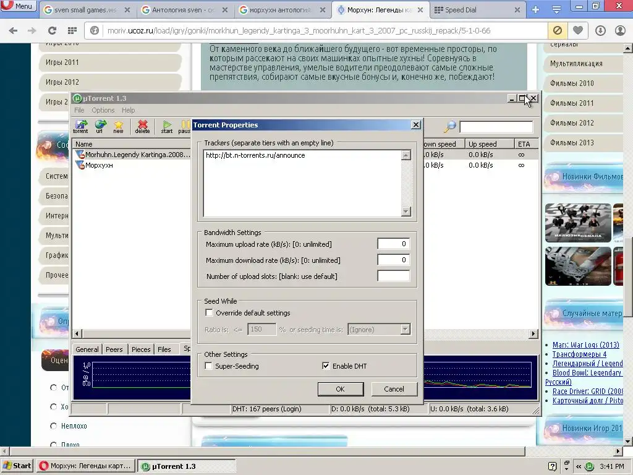Enable Override default settings checkbox
Viewport: 633px width, 475px height.
(x=209, y=312)
